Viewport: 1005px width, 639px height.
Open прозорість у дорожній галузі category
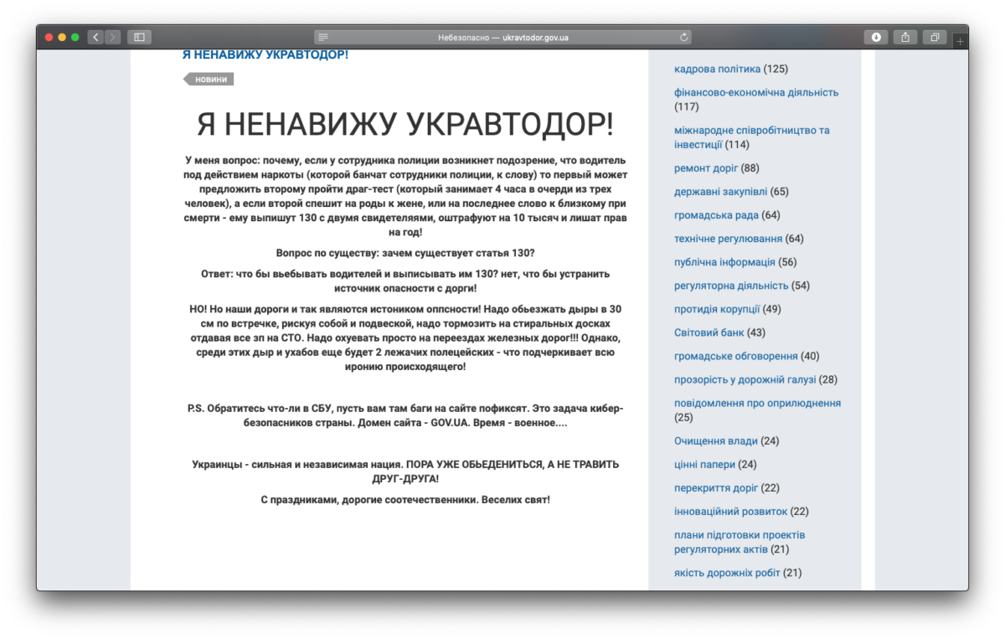(x=745, y=379)
